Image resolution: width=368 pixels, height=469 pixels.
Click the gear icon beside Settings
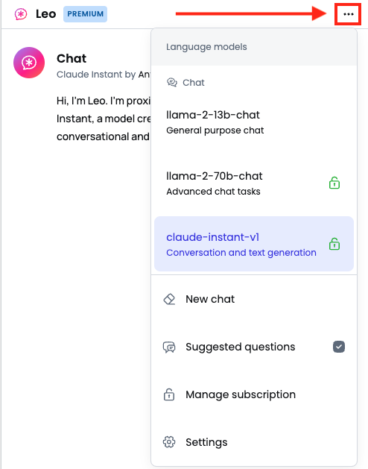(169, 442)
